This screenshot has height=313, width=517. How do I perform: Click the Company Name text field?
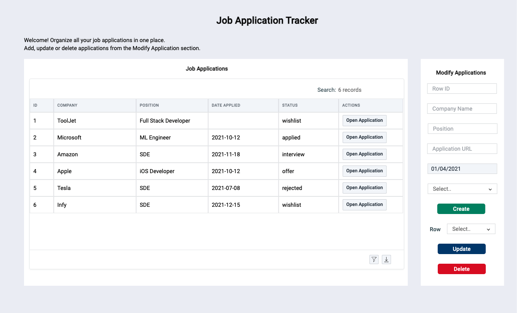462,109
